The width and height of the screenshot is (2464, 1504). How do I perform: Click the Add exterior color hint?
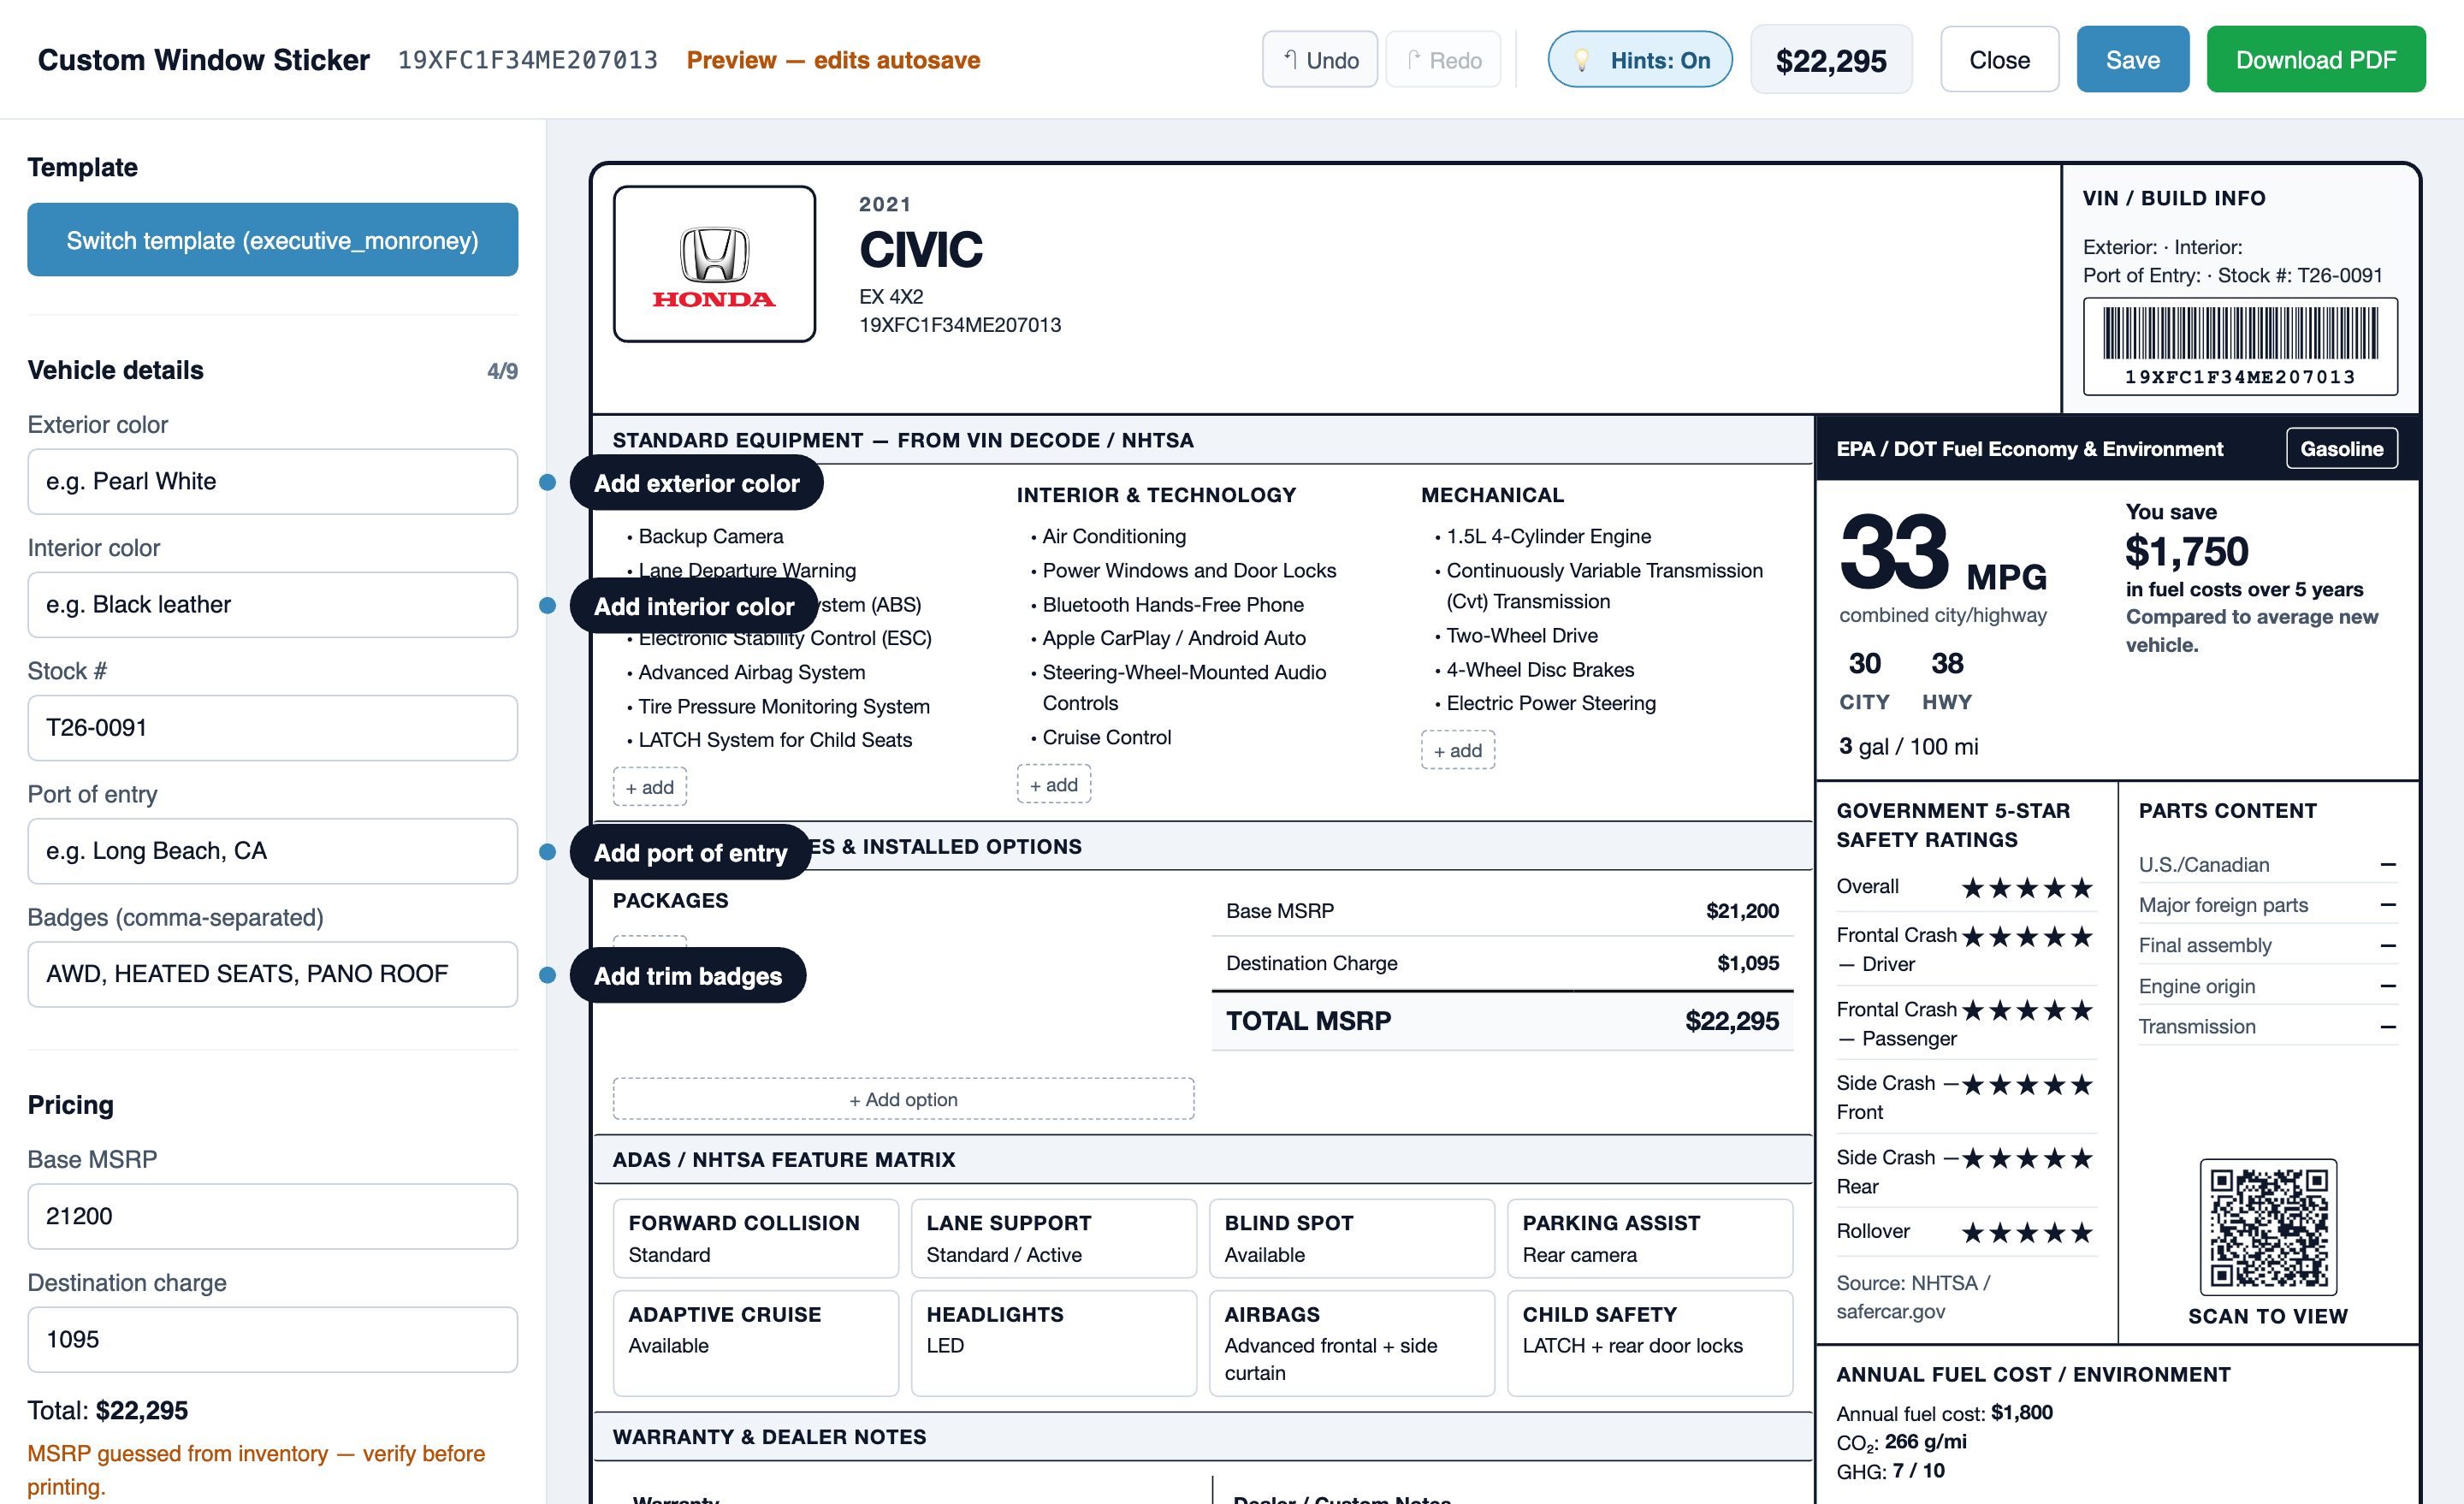pyautogui.click(x=697, y=483)
